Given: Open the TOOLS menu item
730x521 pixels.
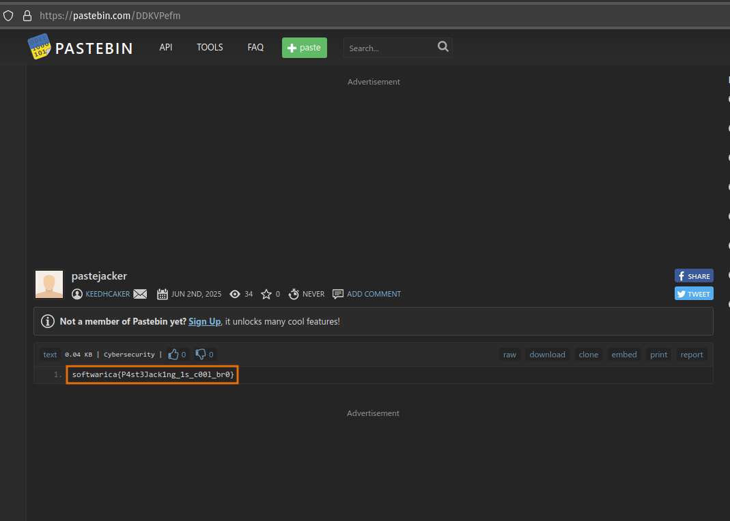Looking at the screenshot, I should (x=210, y=48).
